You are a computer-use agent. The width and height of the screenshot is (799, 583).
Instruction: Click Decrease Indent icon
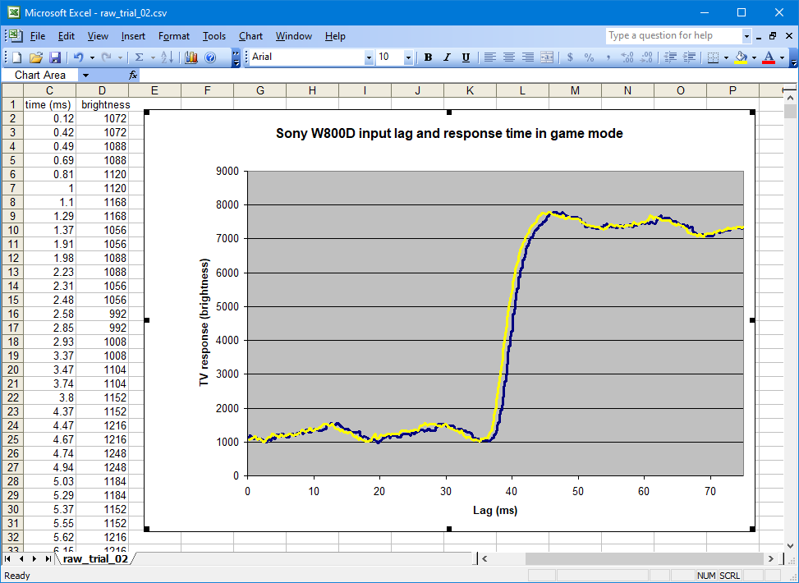tap(670, 57)
